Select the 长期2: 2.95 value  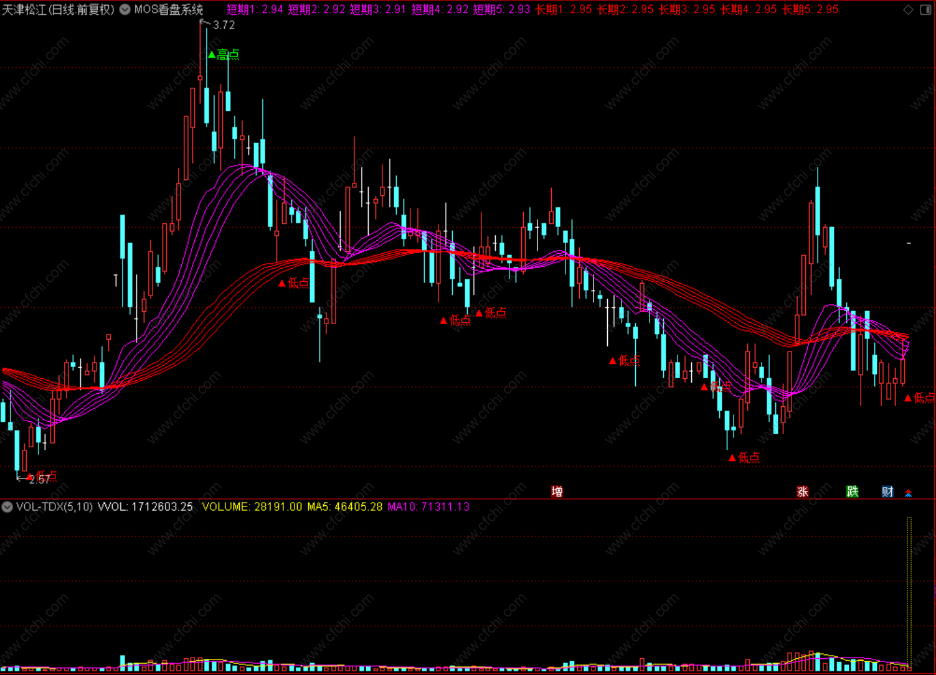(x=625, y=9)
